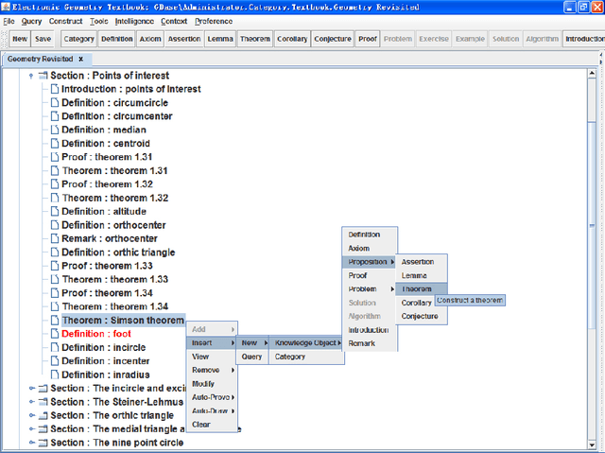Select Remark in Knowledge Object submenu

pos(370,343)
